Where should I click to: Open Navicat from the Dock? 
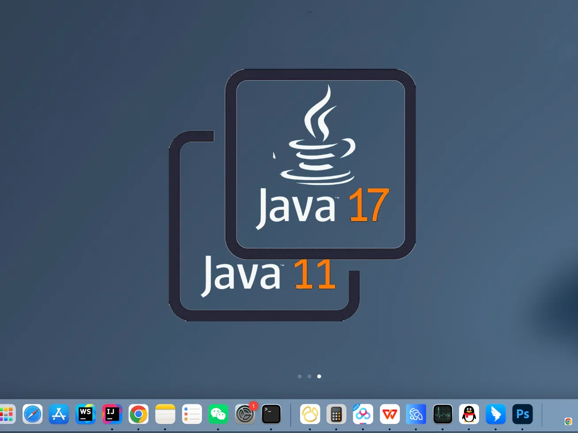[x=310, y=414]
